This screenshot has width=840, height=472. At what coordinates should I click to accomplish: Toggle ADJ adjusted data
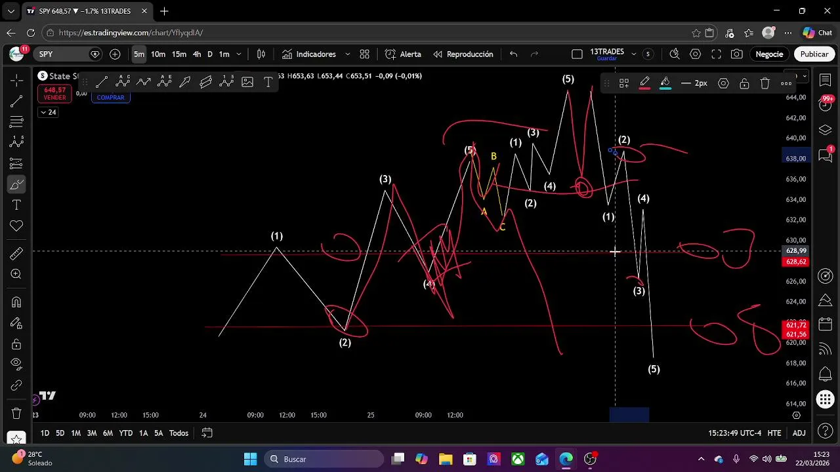pyautogui.click(x=799, y=433)
